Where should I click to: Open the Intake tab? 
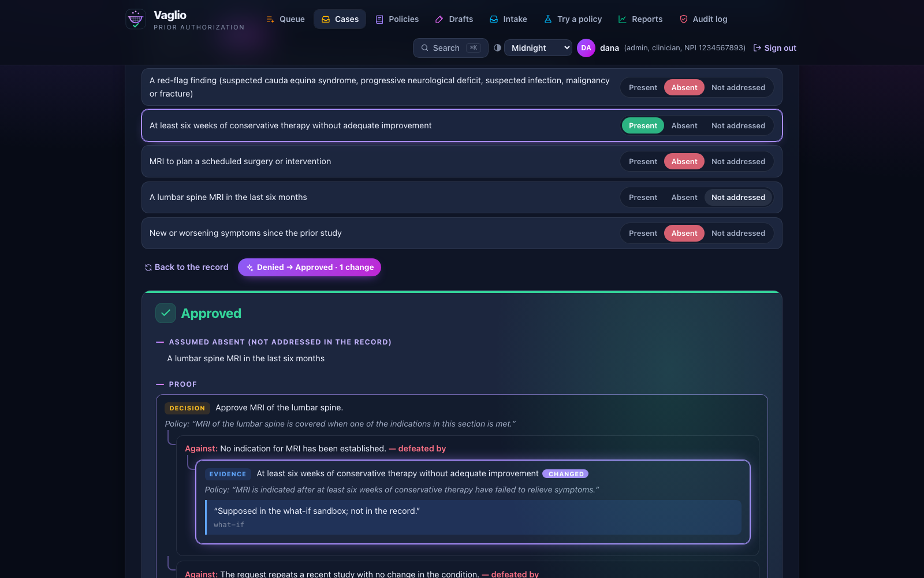[508, 19]
